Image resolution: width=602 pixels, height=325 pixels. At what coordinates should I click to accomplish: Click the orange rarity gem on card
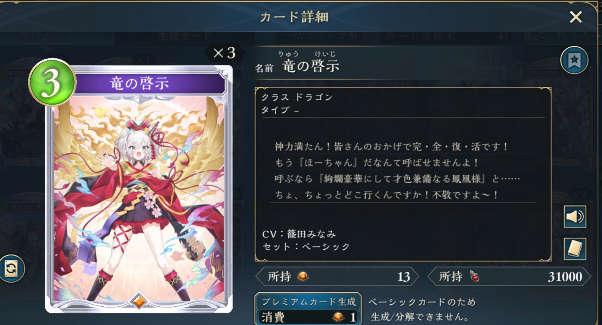tap(139, 301)
